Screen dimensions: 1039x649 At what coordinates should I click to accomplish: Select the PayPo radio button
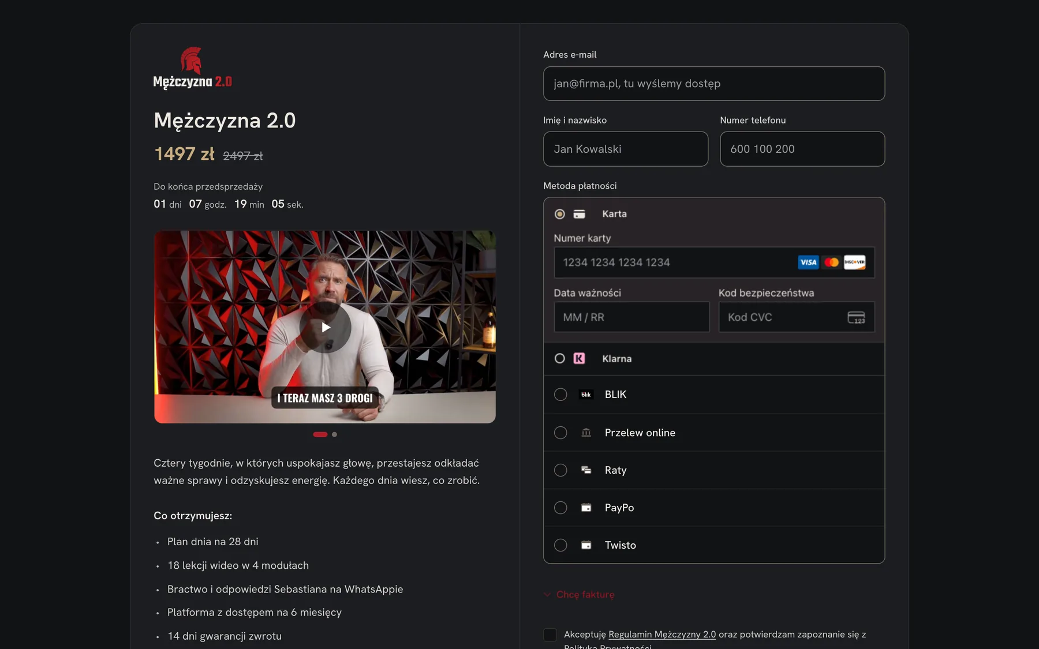(560, 508)
